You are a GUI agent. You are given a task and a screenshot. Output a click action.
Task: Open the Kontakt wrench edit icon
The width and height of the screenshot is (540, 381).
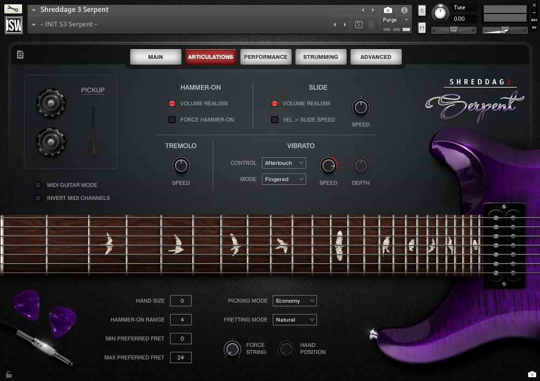click(x=12, y=8)
